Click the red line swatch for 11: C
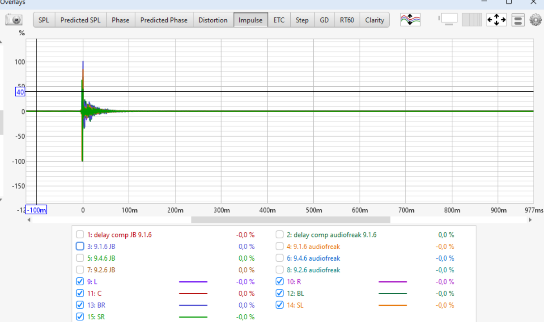Image resolution: width=544 pixels, height=322 pixels. 193,294
